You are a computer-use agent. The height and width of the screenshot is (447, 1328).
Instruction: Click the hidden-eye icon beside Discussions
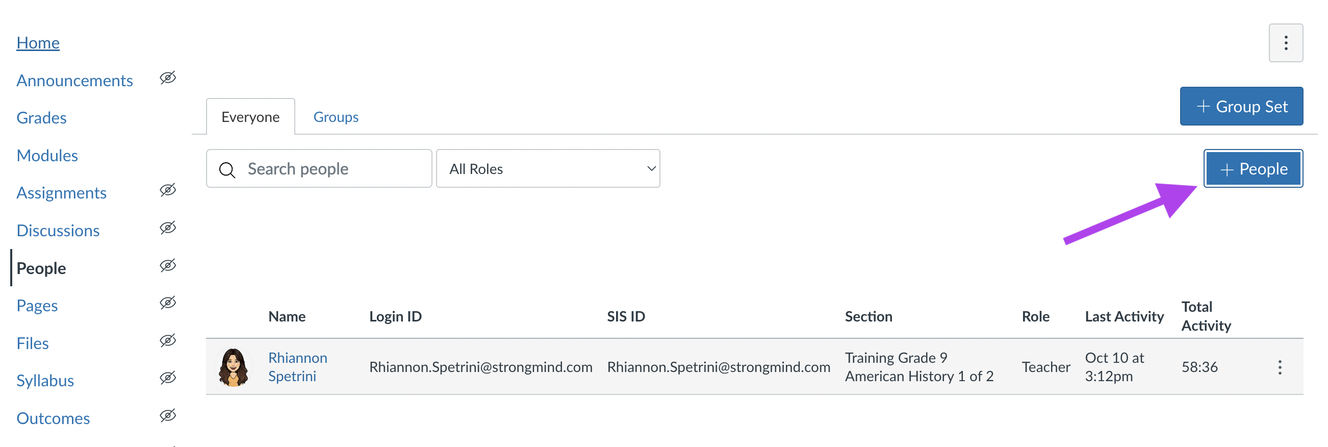point(168,228)
